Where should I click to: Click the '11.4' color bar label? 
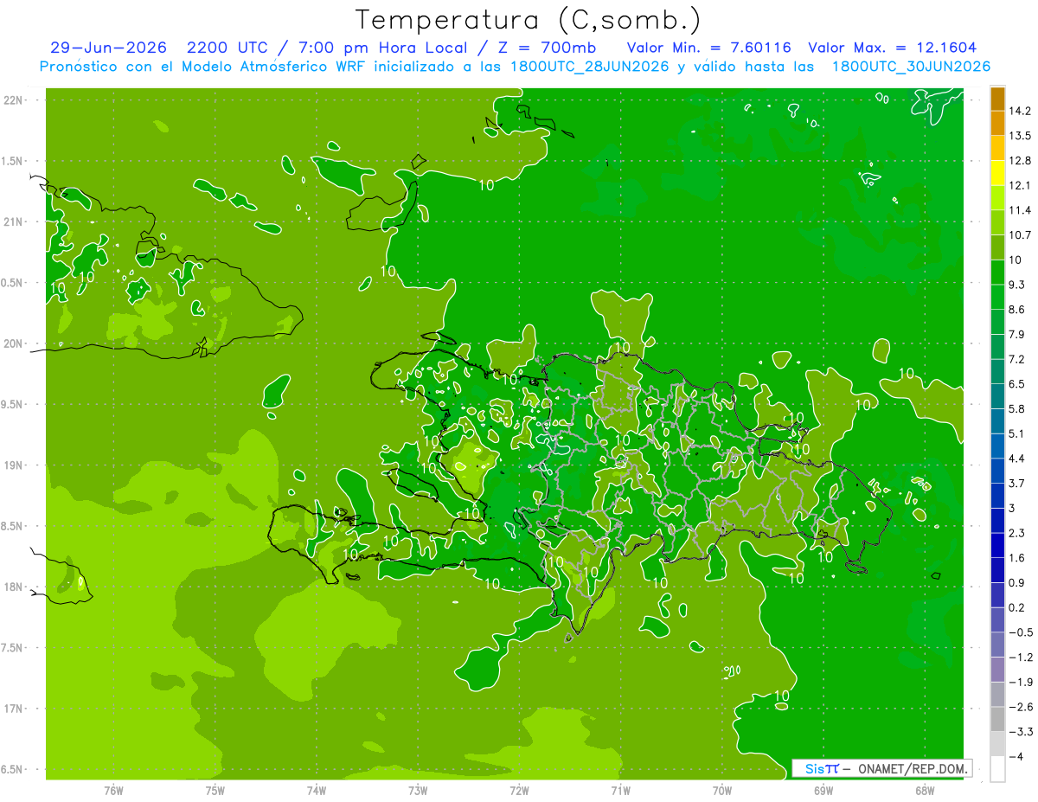pos(1021,210)
